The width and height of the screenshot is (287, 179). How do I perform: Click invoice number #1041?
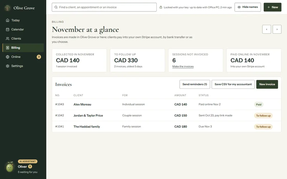pos(60,126)
